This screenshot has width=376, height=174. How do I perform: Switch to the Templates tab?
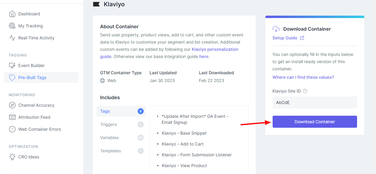tap(121, 151)
